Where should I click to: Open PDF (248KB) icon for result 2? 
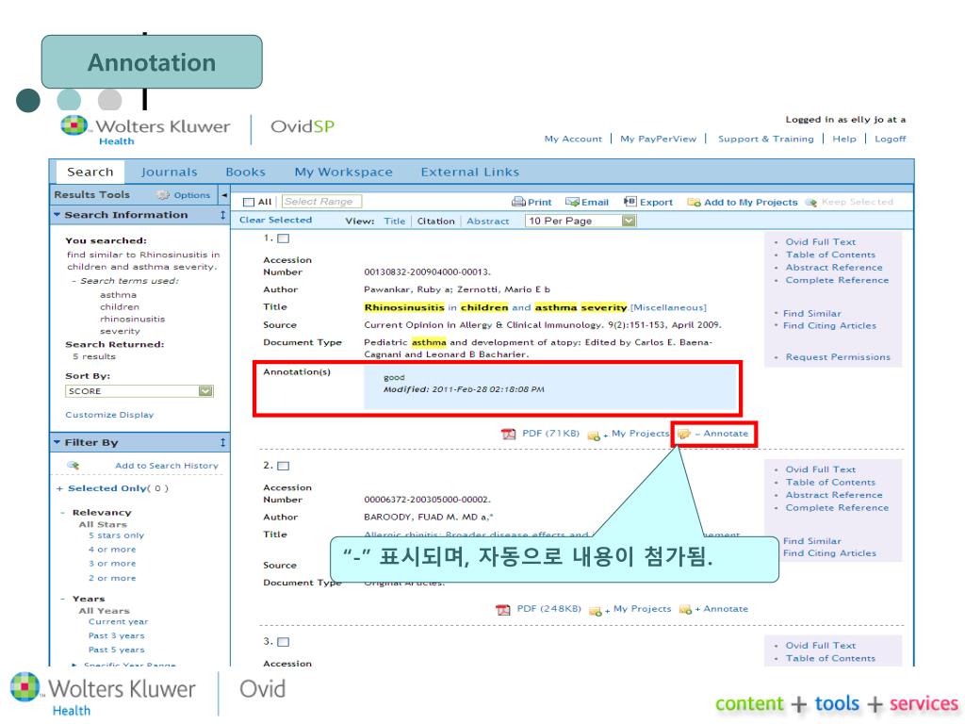tap(503, 610)
